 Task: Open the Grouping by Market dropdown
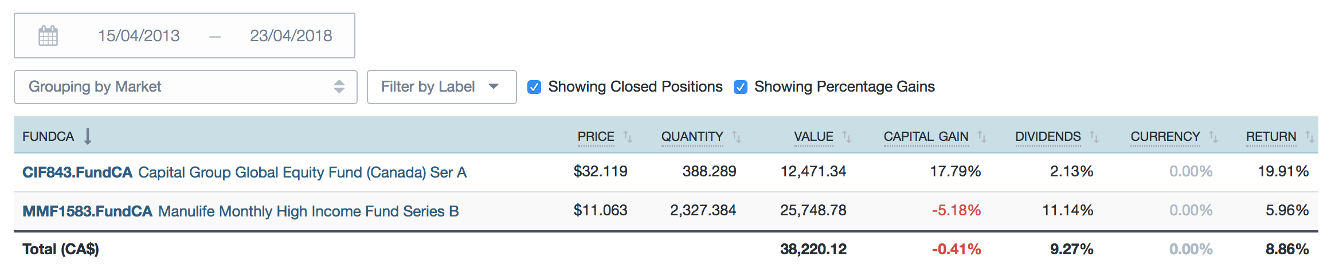click(x=185, y=87)
